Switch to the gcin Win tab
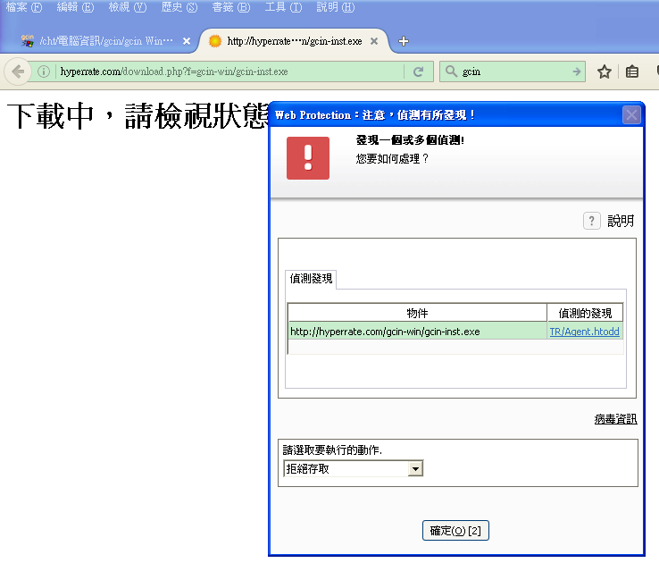 point(103,41)
